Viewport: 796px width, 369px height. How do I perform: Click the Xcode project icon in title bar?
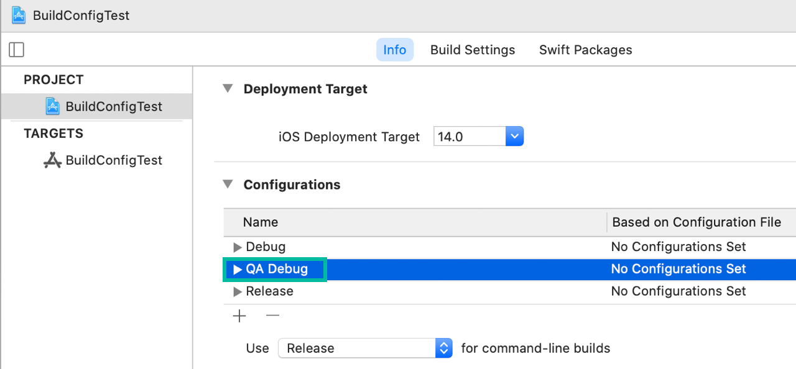[x=19, y=16]
